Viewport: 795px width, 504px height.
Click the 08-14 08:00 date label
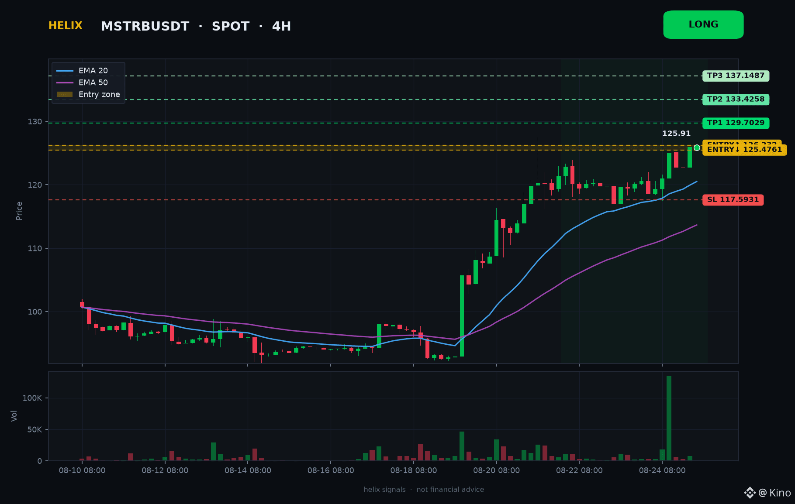pos(248,470)
